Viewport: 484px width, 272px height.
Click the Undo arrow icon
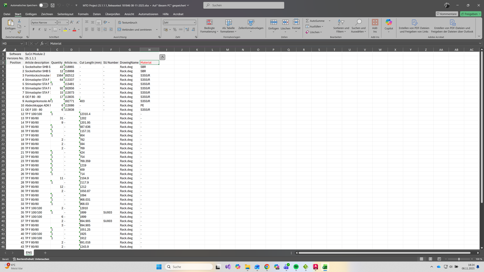(59, 5)
